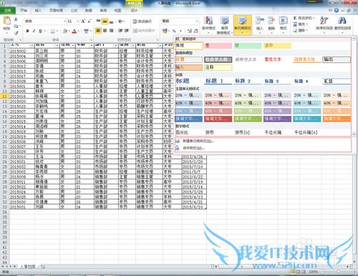Open the green 文件 File tab
This screenshot has width=358, height=276.
[x=8, y=11]
